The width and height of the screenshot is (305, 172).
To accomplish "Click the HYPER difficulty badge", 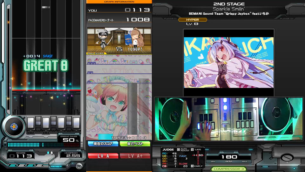I will tap(193, 20).
